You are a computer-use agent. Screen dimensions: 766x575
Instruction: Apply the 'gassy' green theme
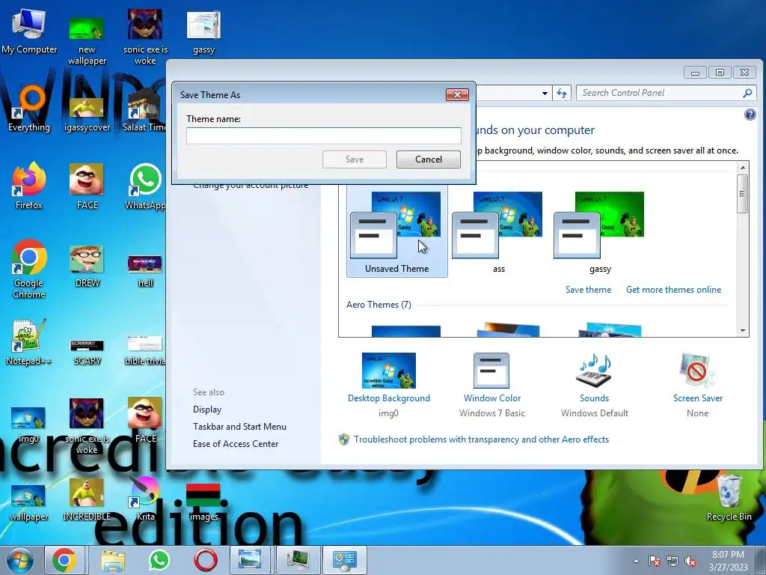point(600,233)
